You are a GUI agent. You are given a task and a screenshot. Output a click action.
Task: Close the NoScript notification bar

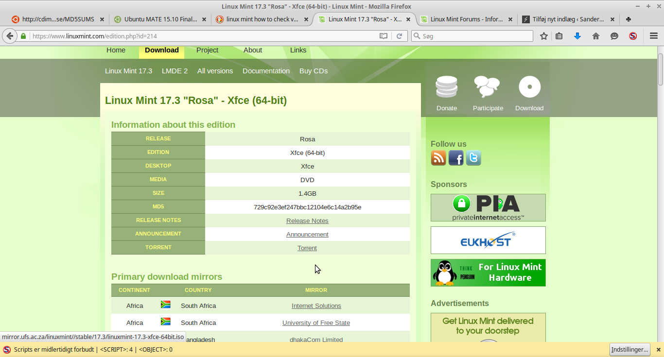[x=659, y=349]
